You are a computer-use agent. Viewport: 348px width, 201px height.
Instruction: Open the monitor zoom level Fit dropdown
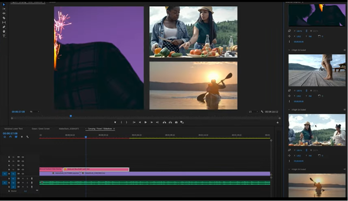pyautogui.click(x=34, y=112)
